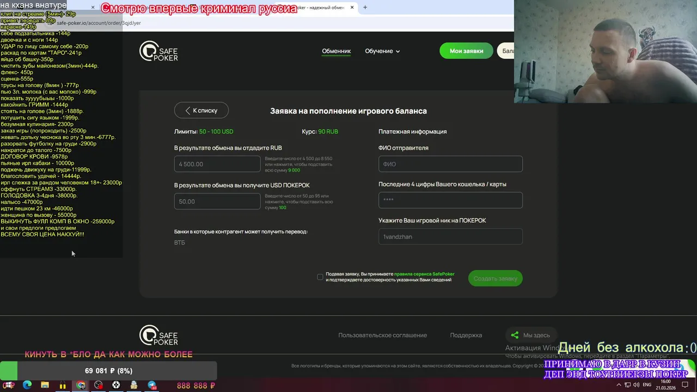The height and width of the screenshot is (392, 697).
Task: Go back via К списку button
Action: (x=201, y=111)
